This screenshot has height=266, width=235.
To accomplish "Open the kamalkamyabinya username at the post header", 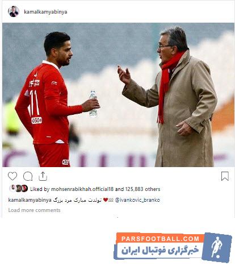I will coord(45,12).
